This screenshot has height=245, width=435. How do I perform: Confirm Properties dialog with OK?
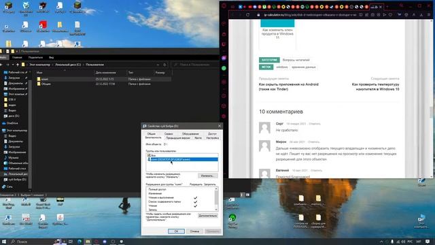[176, 231]
